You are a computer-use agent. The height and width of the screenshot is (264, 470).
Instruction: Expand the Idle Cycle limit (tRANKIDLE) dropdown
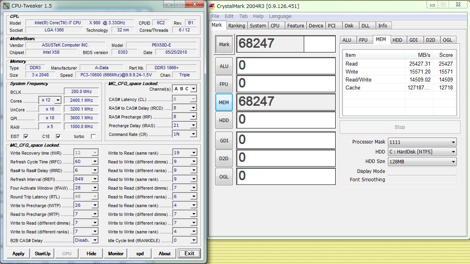(194, 240)
